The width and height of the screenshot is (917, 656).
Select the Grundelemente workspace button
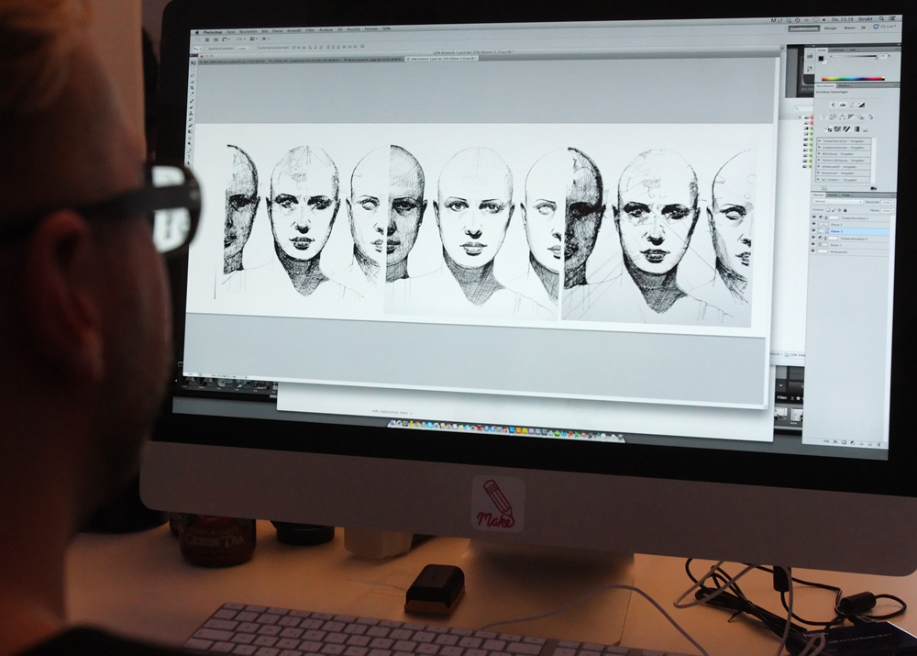802,28
